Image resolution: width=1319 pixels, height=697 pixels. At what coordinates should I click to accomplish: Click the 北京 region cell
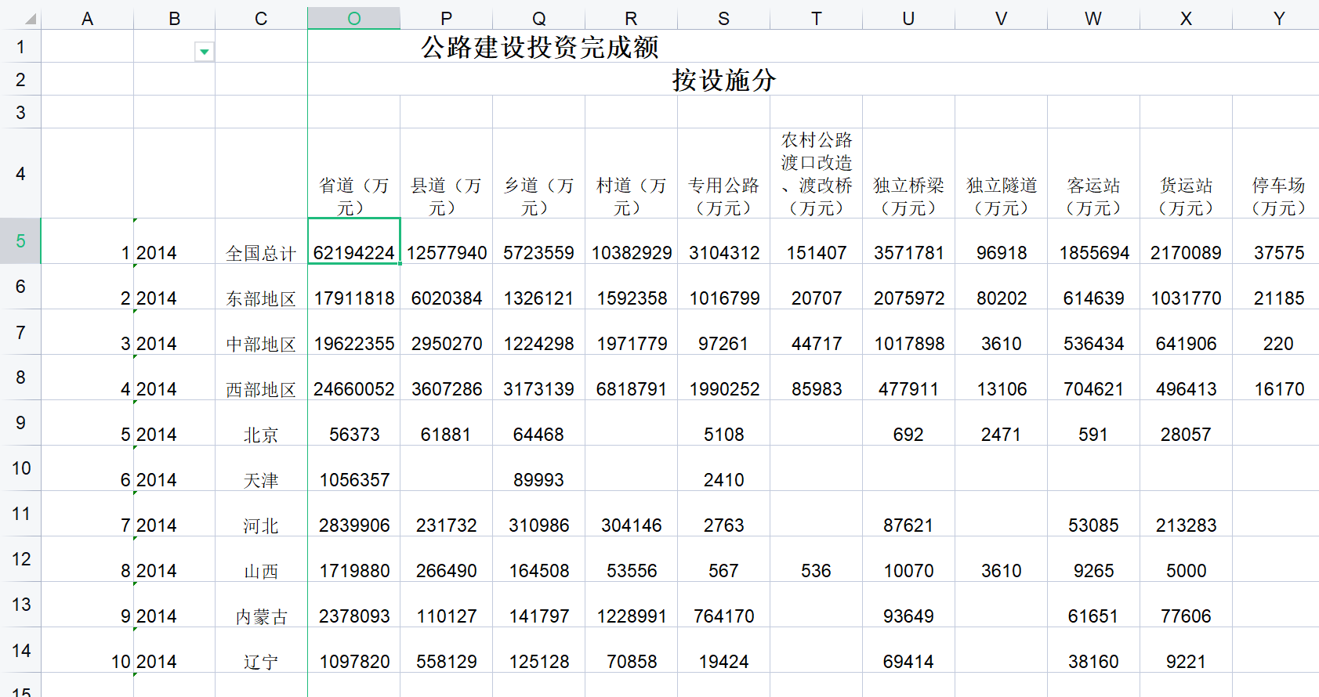tap(260, 435)
